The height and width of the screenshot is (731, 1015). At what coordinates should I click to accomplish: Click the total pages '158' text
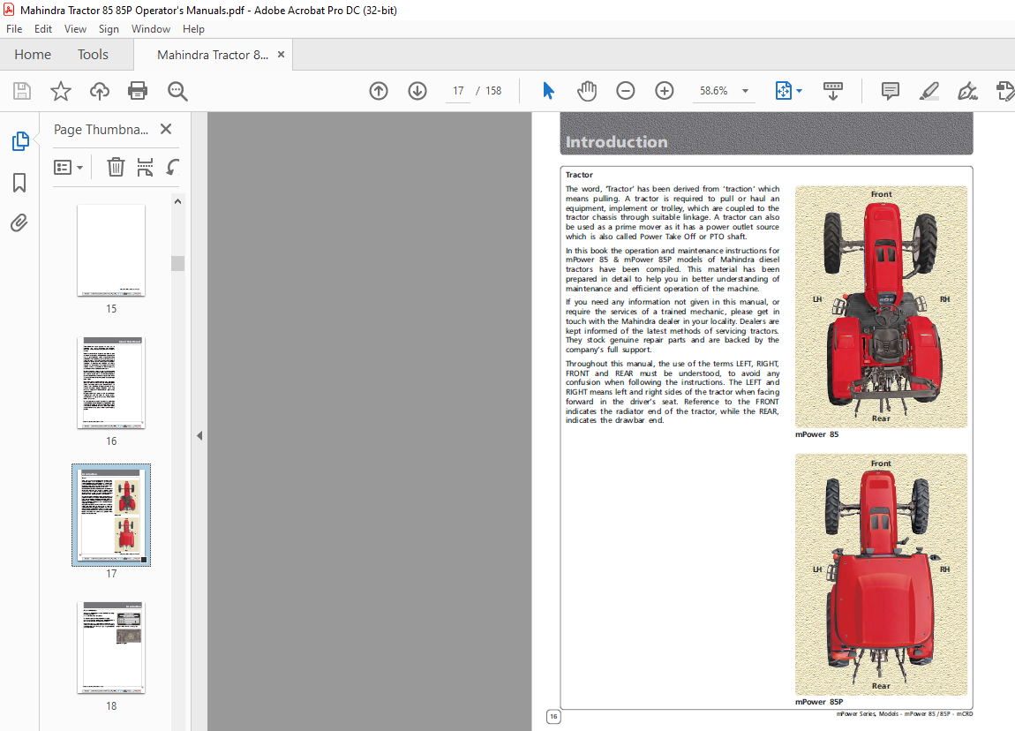(493, 91)
